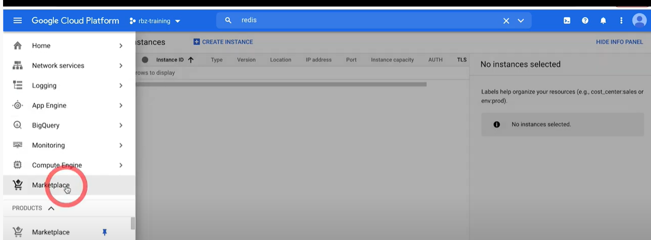
Task: Clear the redis search with the X icon
Action: coord(506,21)
